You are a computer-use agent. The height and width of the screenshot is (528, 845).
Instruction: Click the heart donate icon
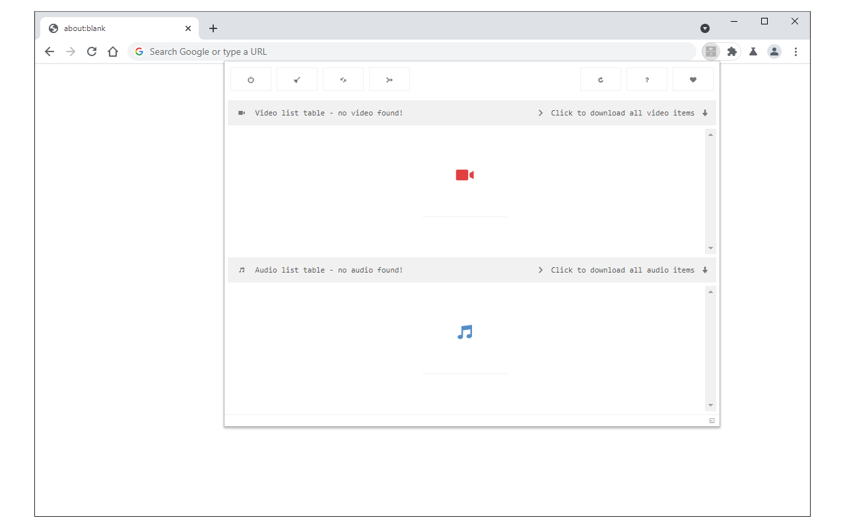[693, 79]
